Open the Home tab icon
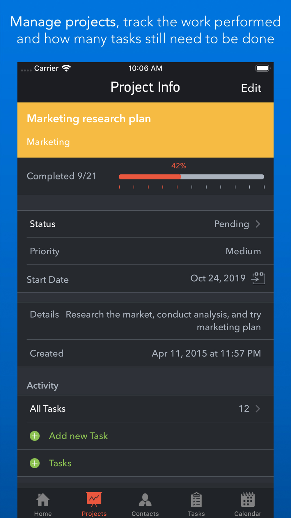Image resolution: width=291 pixels, height=518 pixels. (x=43, y=500)
